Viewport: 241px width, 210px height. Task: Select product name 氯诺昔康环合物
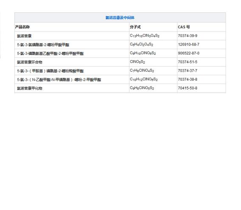click(x=30, y=62)
